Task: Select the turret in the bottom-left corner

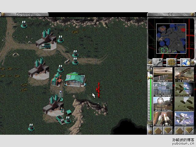Action: click(31, 127)
